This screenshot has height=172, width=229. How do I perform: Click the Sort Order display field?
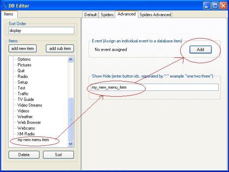point(41,31)
